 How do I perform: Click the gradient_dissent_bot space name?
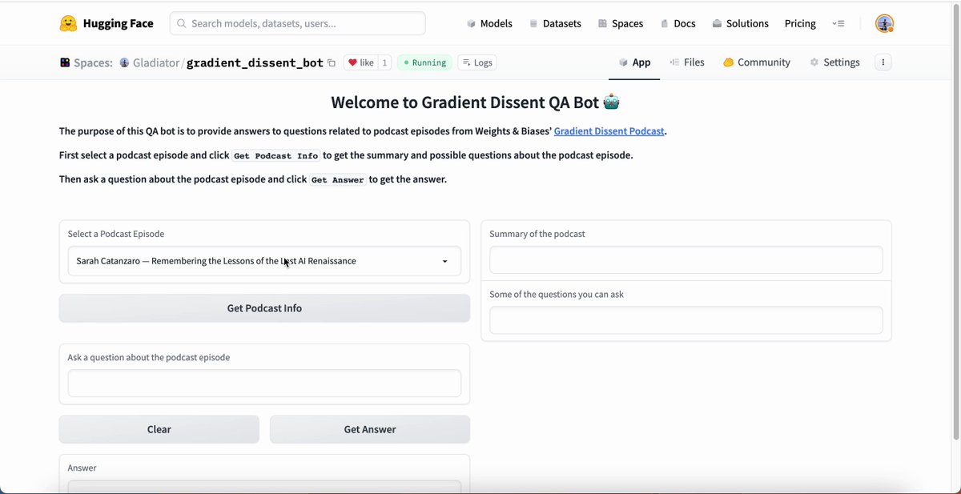[x=255, y=62]
